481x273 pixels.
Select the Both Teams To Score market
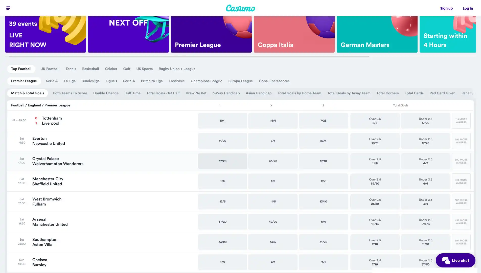pyautogui.click(x=70, y=93)
